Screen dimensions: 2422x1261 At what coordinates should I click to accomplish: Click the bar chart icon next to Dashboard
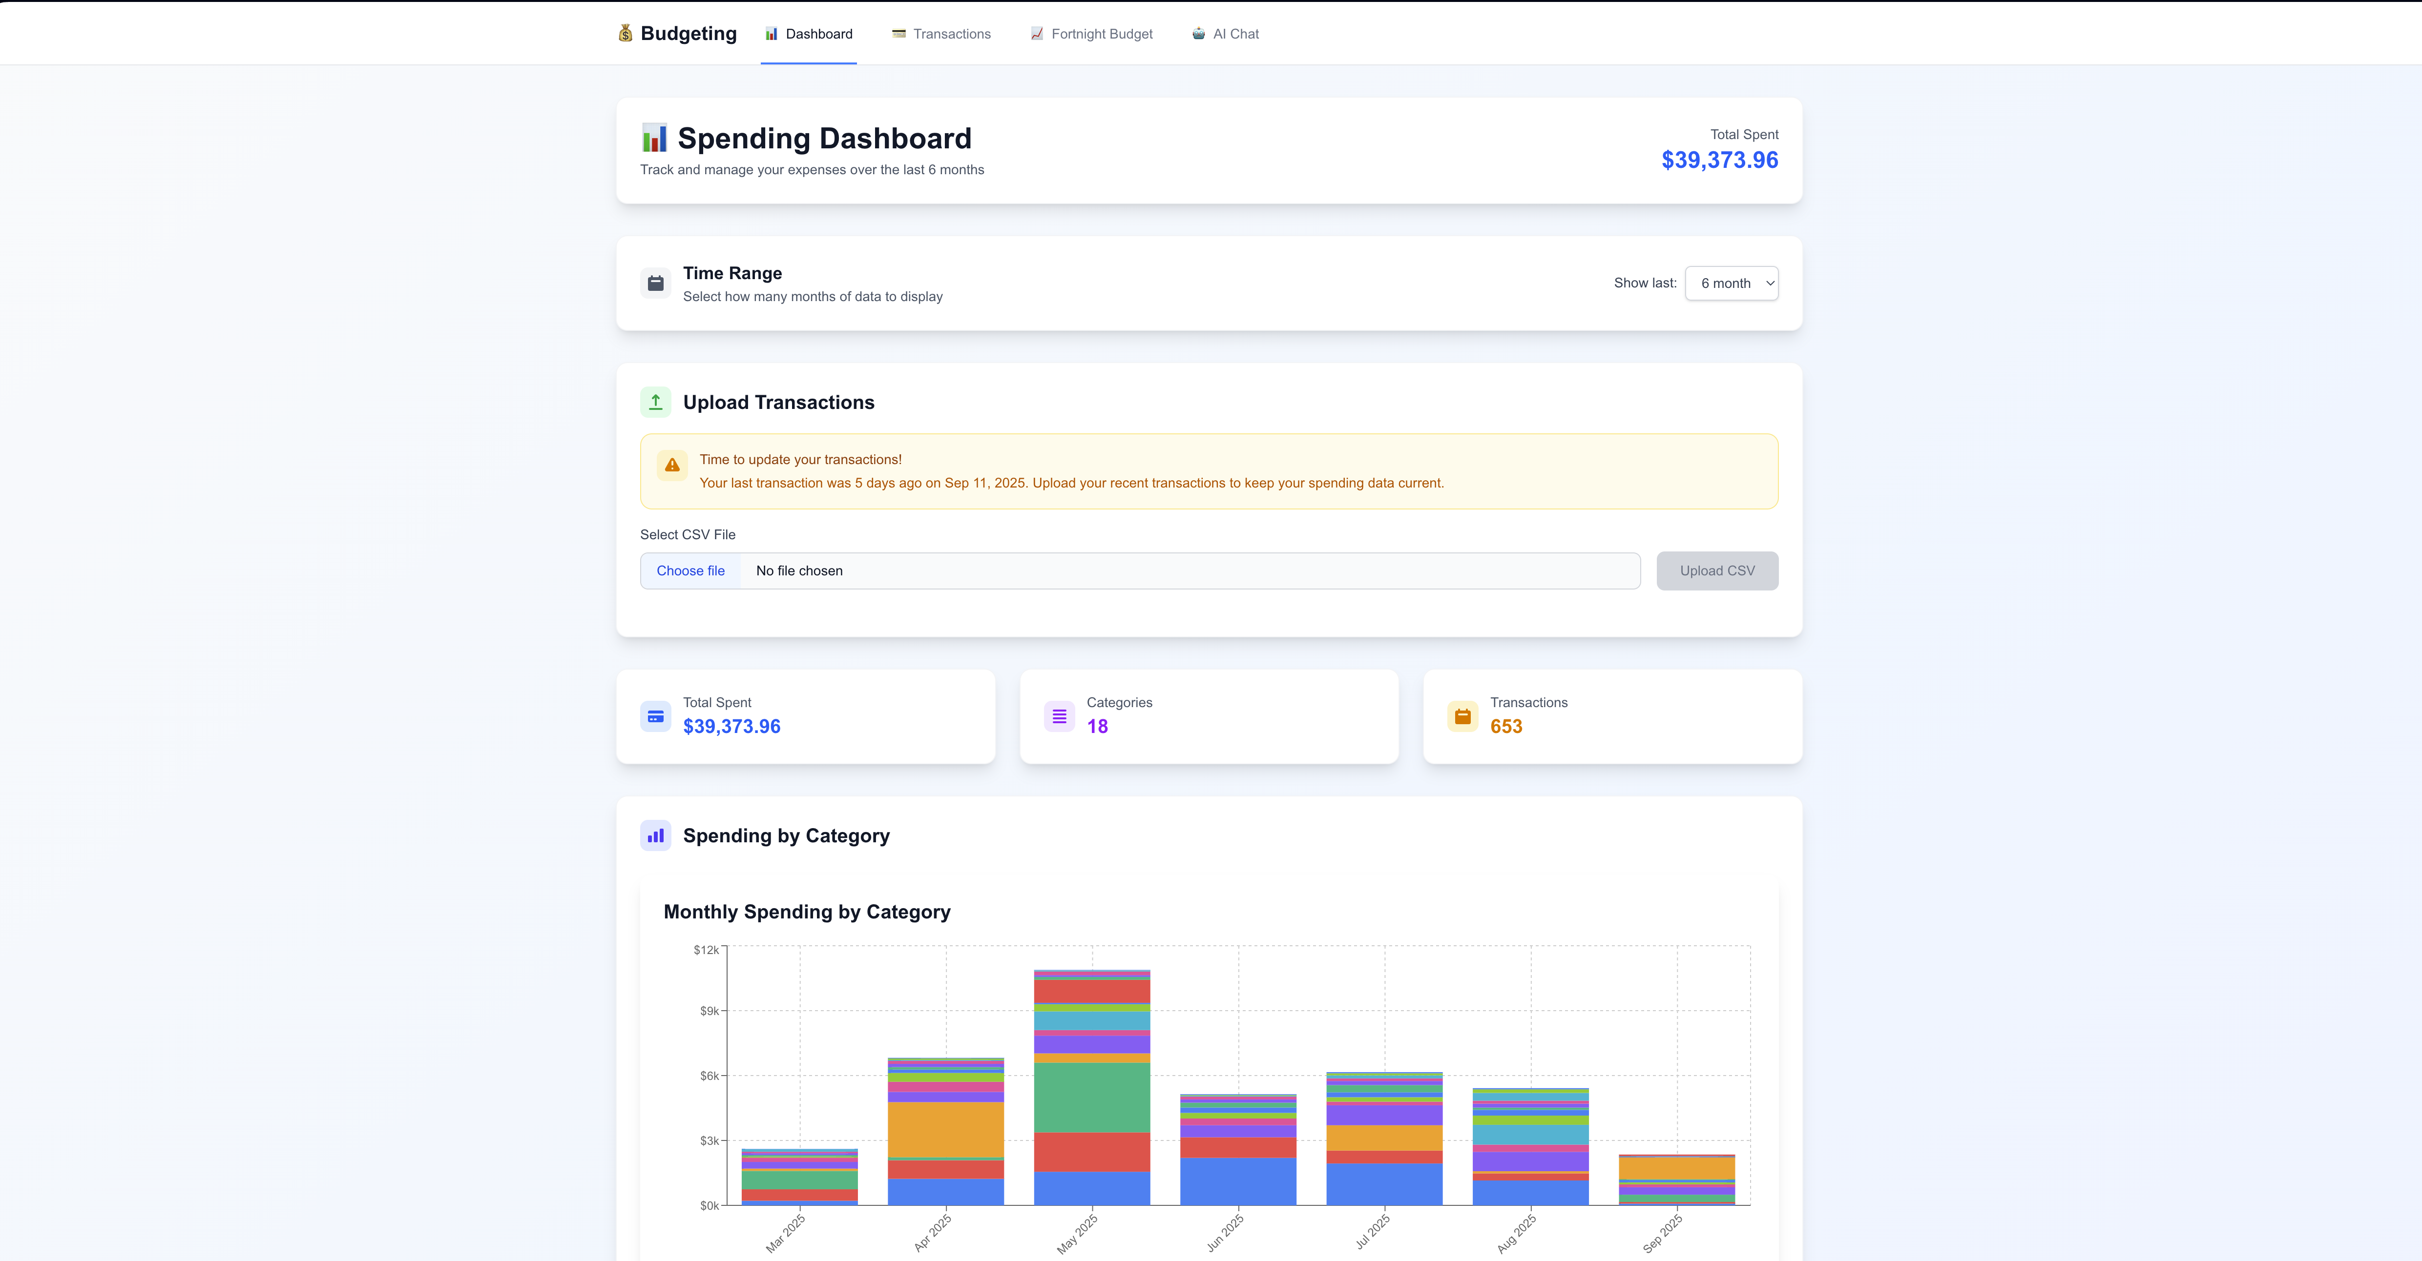[x=772, y=34]
